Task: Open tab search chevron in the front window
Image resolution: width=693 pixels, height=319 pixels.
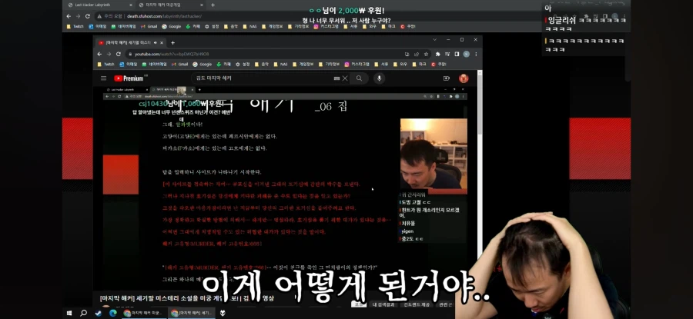Action: point(434,40)
